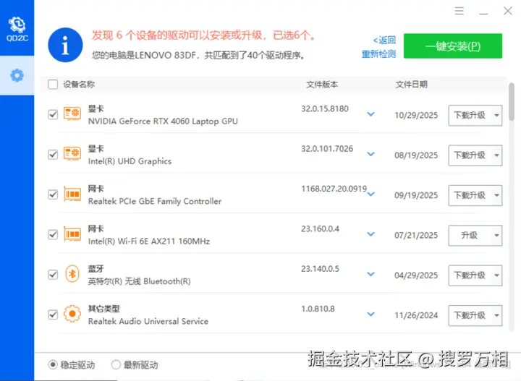The width and height of the screenshot is (521, 381).
Task: Click 下载升级 for 英特尔 无线 Bluetooth
Action: point(470,275)
